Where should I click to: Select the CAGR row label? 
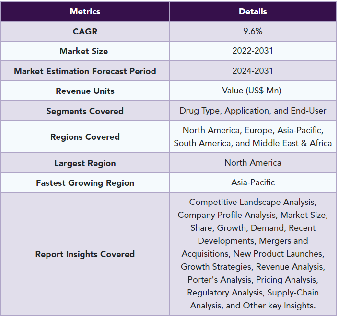pyautogui.click(x=85, y=31)
